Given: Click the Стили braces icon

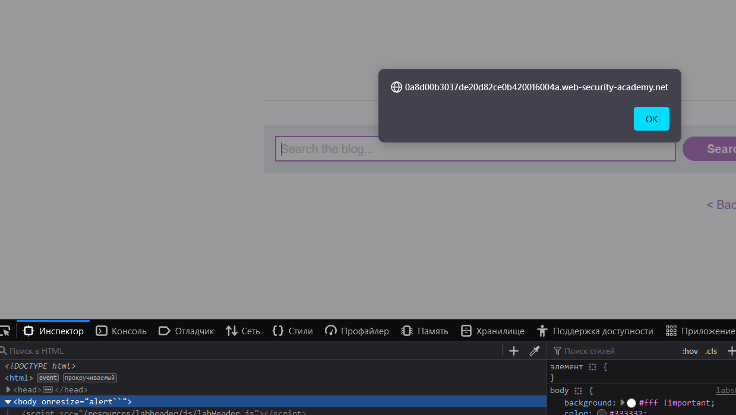Looking at the screenshot, I should coord(277,331).
